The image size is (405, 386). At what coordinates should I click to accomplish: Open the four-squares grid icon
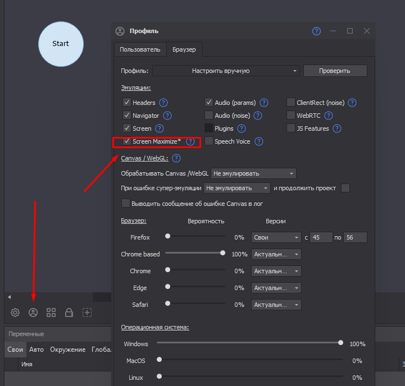(51, 313)
